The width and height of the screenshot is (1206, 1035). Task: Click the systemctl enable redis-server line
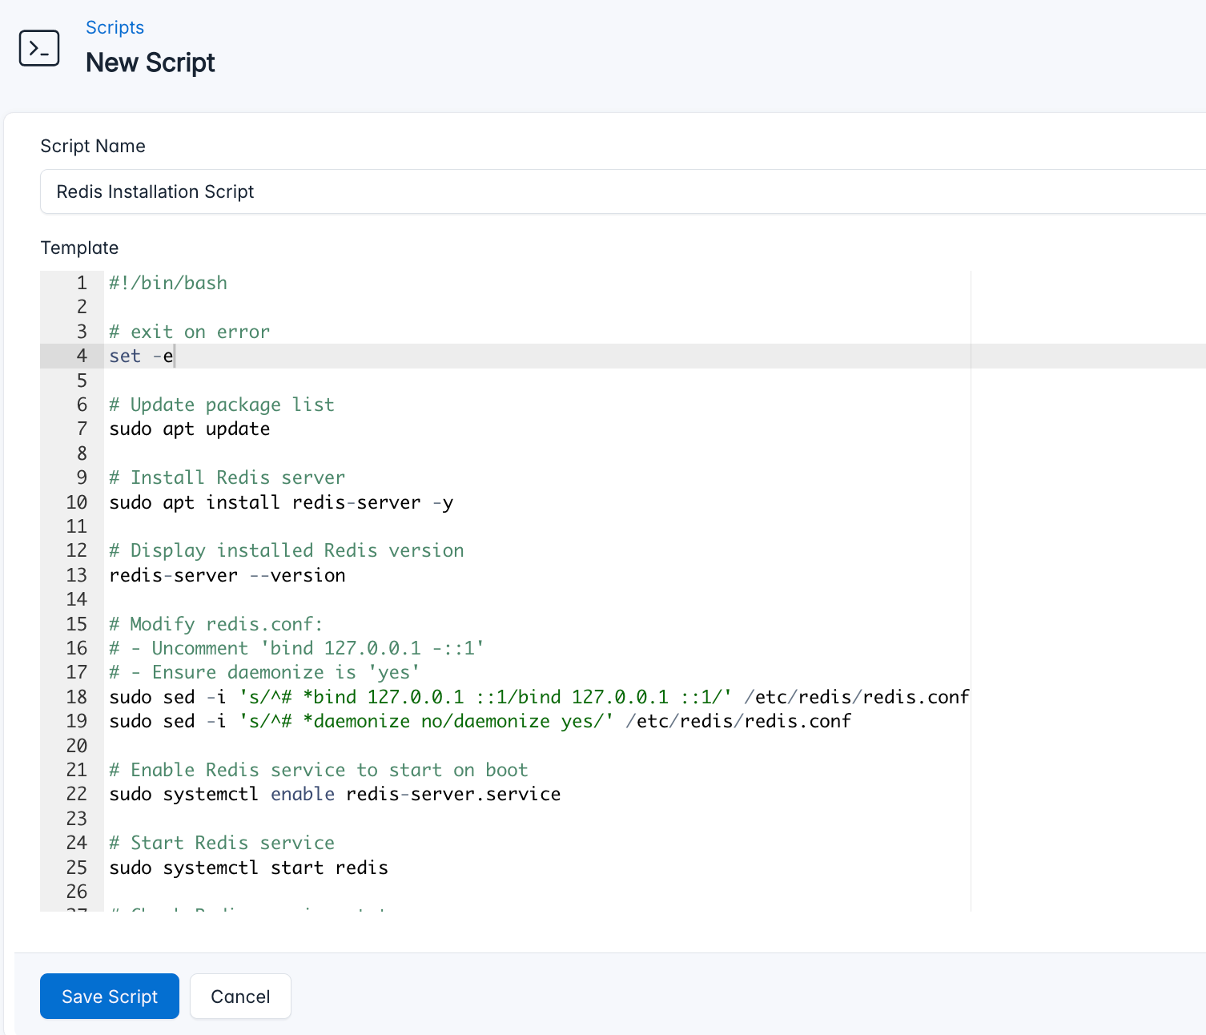(334, 794)
